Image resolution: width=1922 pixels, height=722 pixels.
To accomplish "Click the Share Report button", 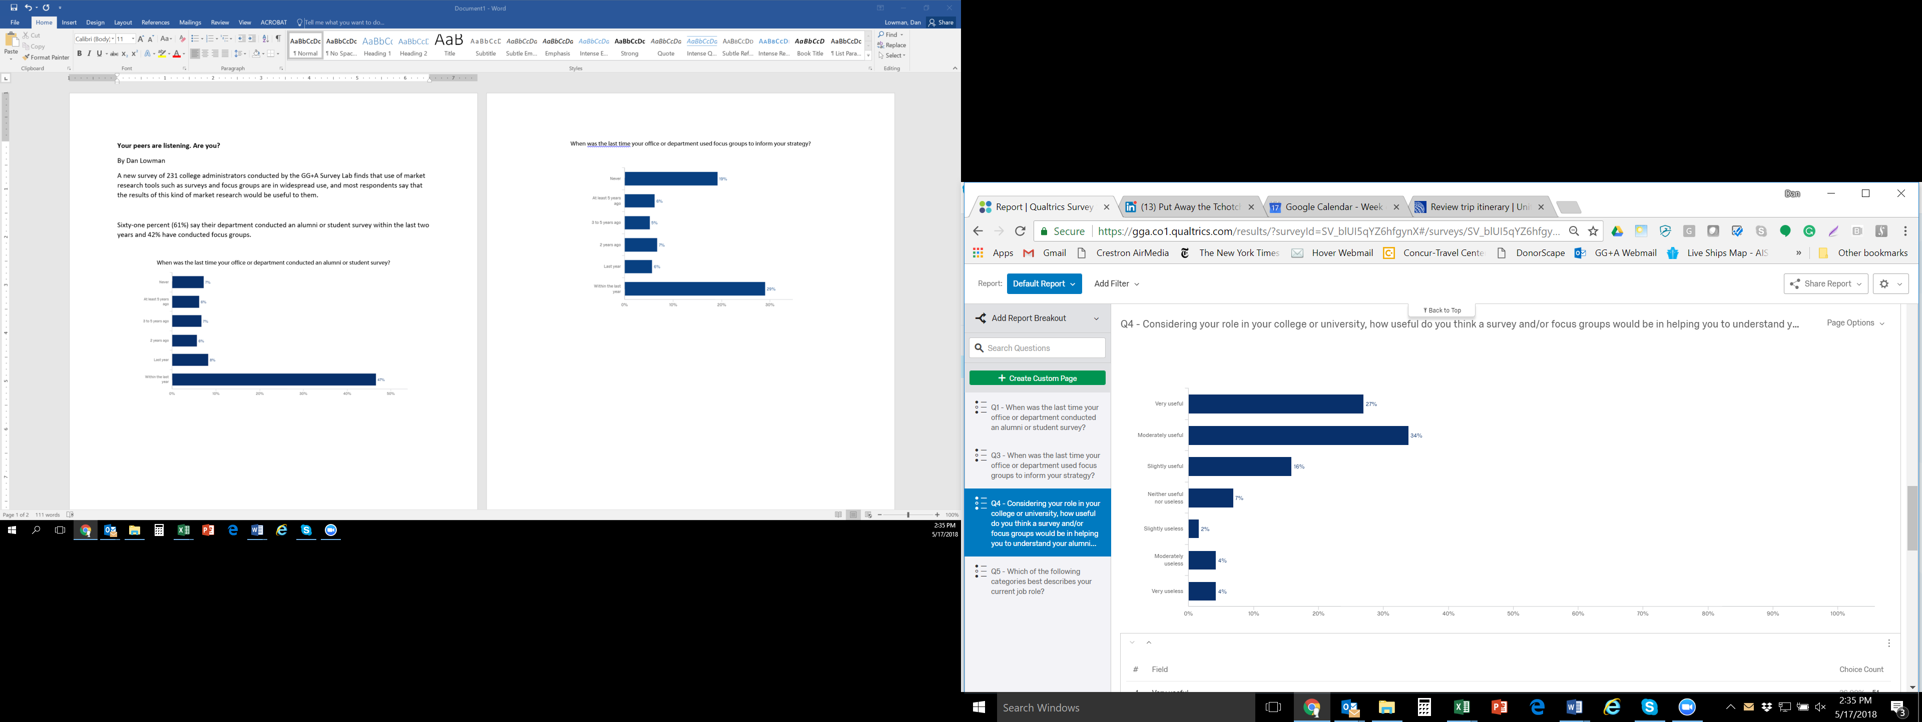I will tap(1826, 284).
